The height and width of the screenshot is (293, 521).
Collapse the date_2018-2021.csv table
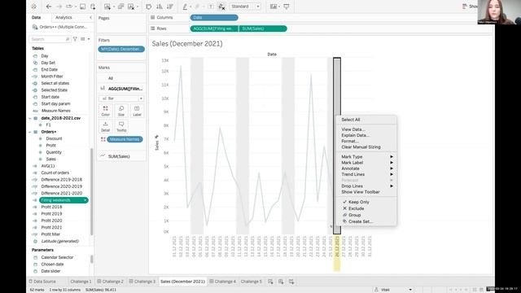pos(30,118)
